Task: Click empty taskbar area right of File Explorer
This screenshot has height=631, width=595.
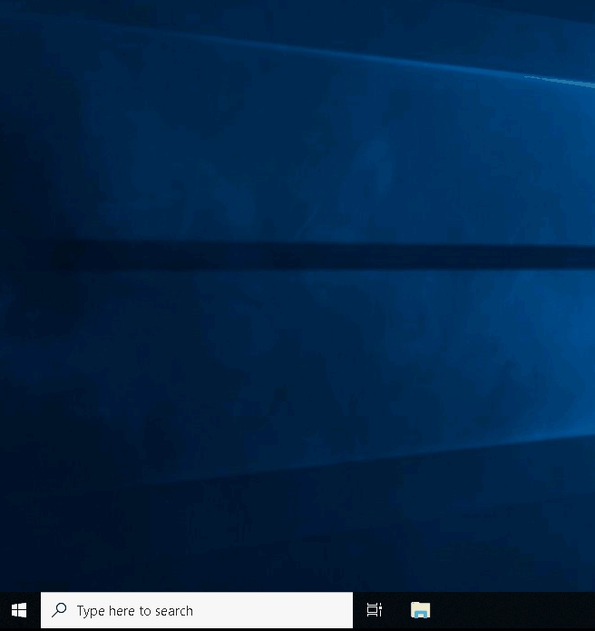Action: click(517, 611)
